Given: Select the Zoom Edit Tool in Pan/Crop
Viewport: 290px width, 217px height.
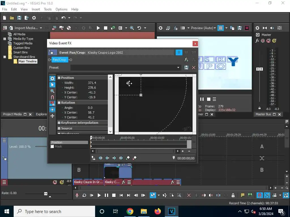Looking at the screenshot, I should pyautogui.click(x=52, y=91).
